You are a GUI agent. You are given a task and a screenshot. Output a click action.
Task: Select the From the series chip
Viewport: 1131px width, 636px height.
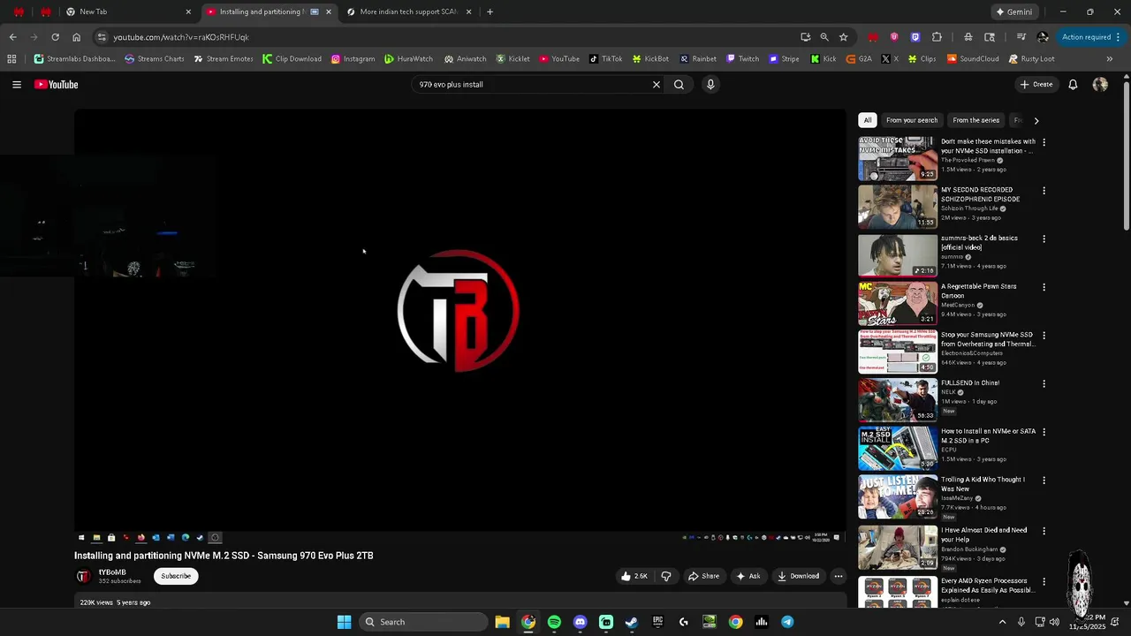tap(976, 120)
